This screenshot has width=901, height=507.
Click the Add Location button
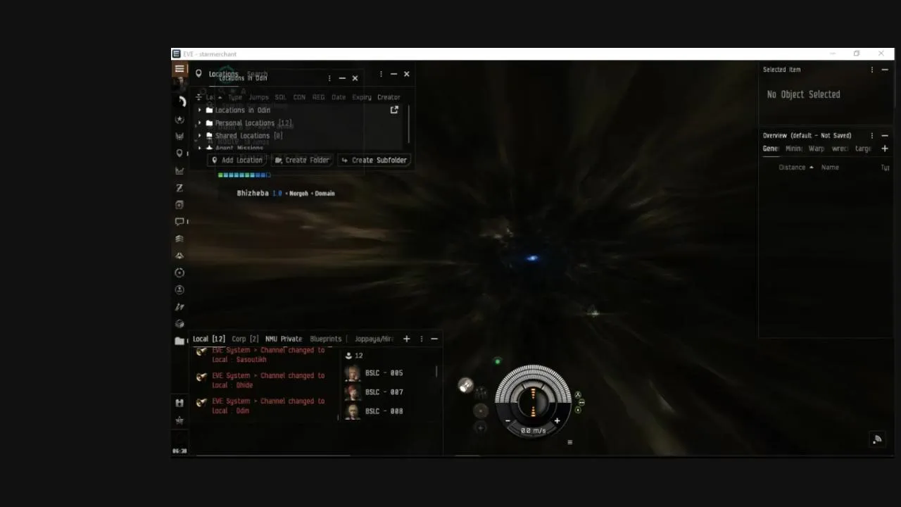click(x=237, y=160)
